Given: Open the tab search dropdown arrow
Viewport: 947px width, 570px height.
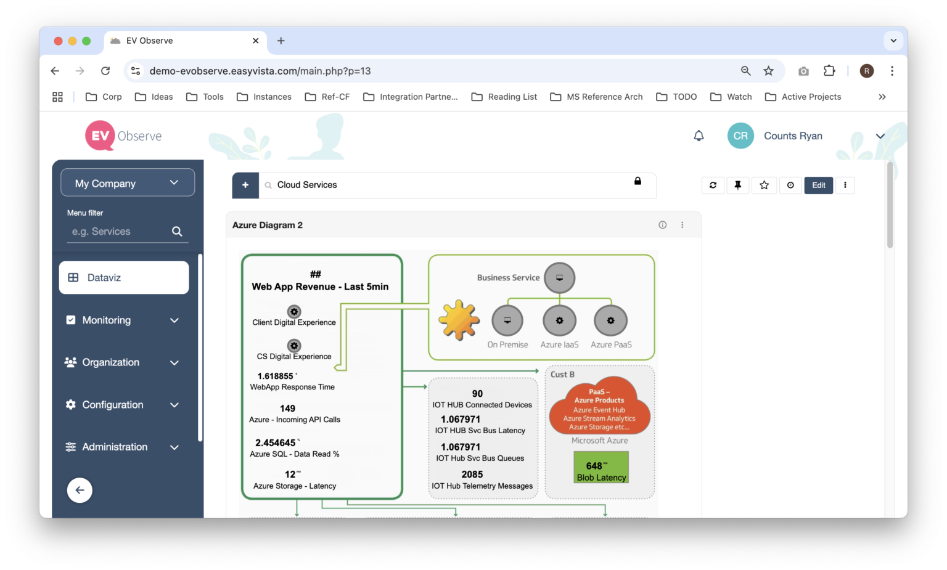Looking at the screenshot, I should pos(893,41).
